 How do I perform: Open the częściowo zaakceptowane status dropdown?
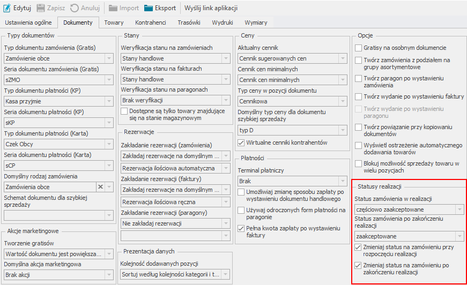(x=459, y=209)
